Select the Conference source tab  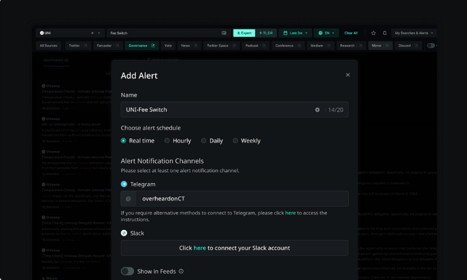(284, 46)
